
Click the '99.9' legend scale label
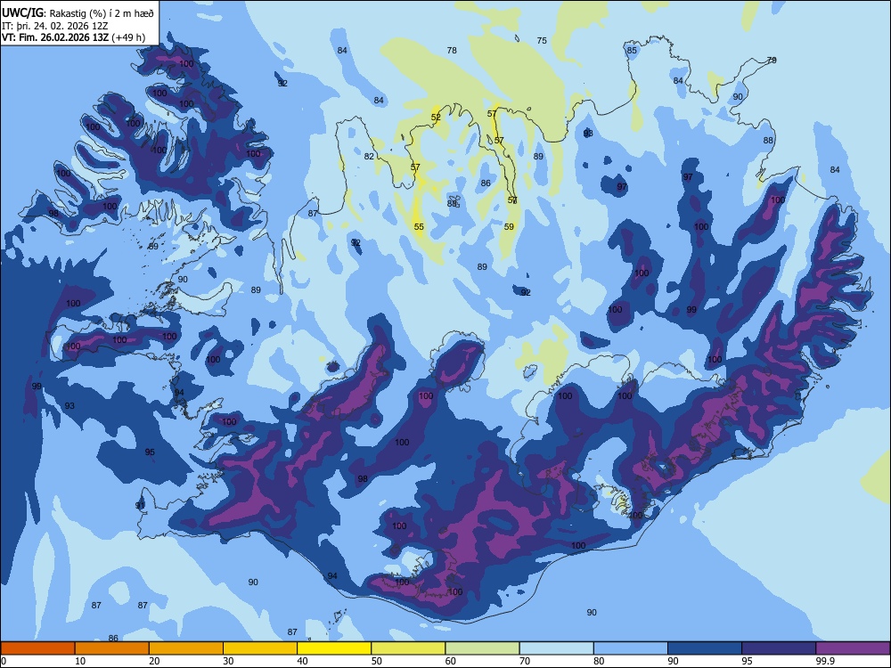[x=825, y=661]
